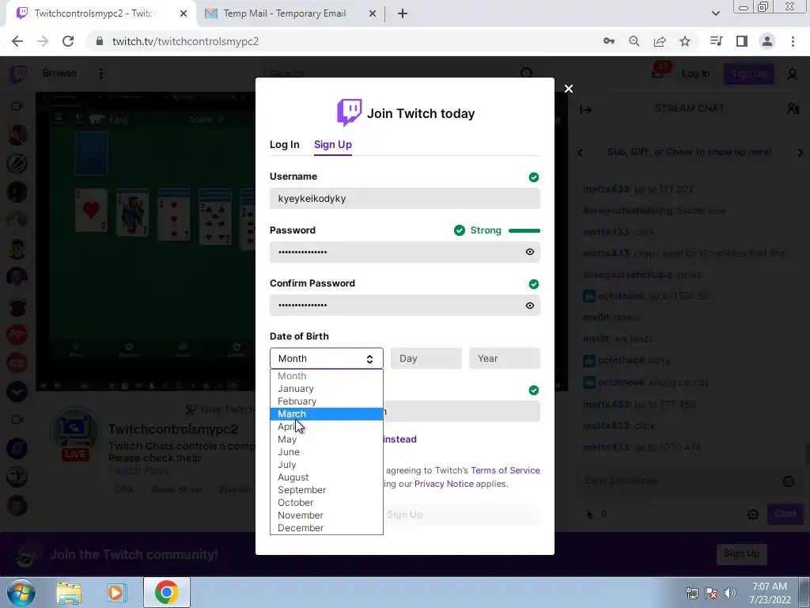
Task: Share this page using the share icon
Action: coord(660,41)
